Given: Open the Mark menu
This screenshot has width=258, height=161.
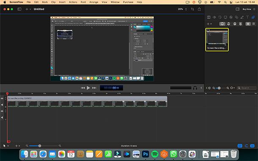Looking at the screenshot, I should pyautogui.click(x=45, y=2).
